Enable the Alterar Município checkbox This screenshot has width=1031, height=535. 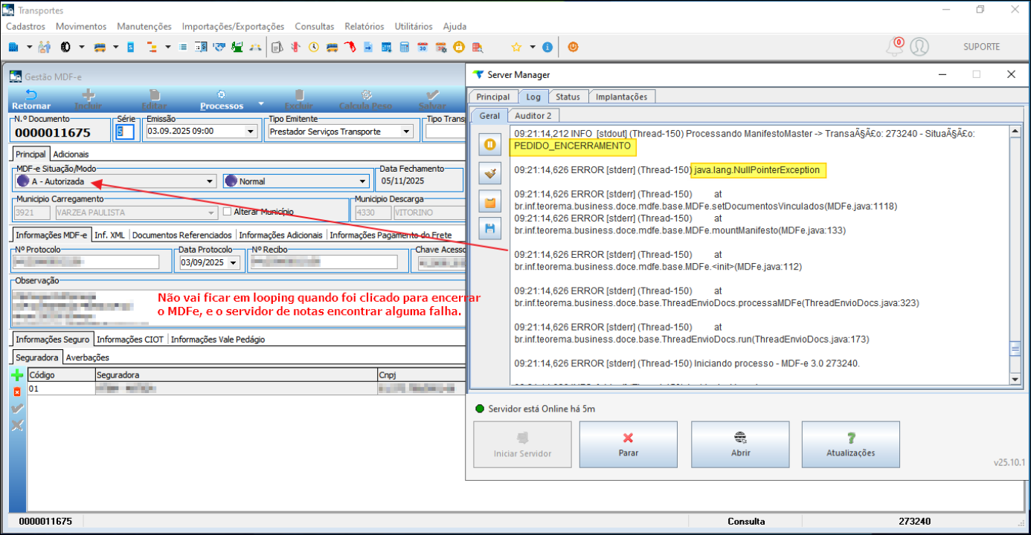coord(228,212)
